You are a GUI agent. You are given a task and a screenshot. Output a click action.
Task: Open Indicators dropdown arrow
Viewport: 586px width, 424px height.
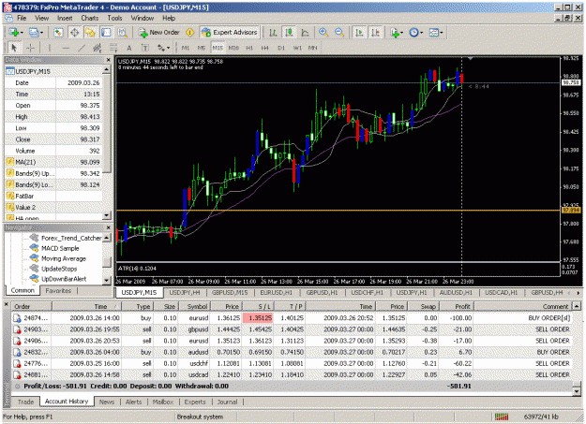[x=402, y=33]
